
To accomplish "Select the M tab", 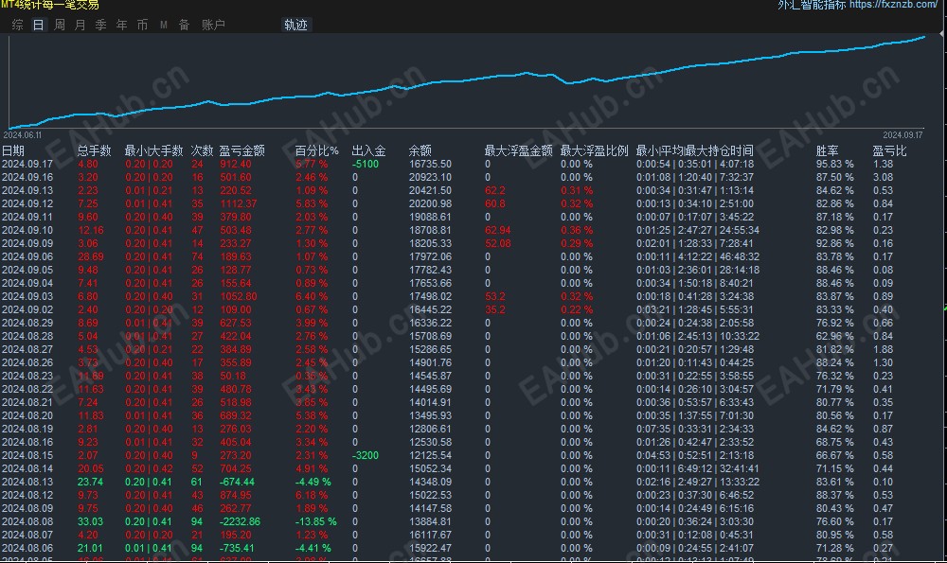I will point(163,25).
